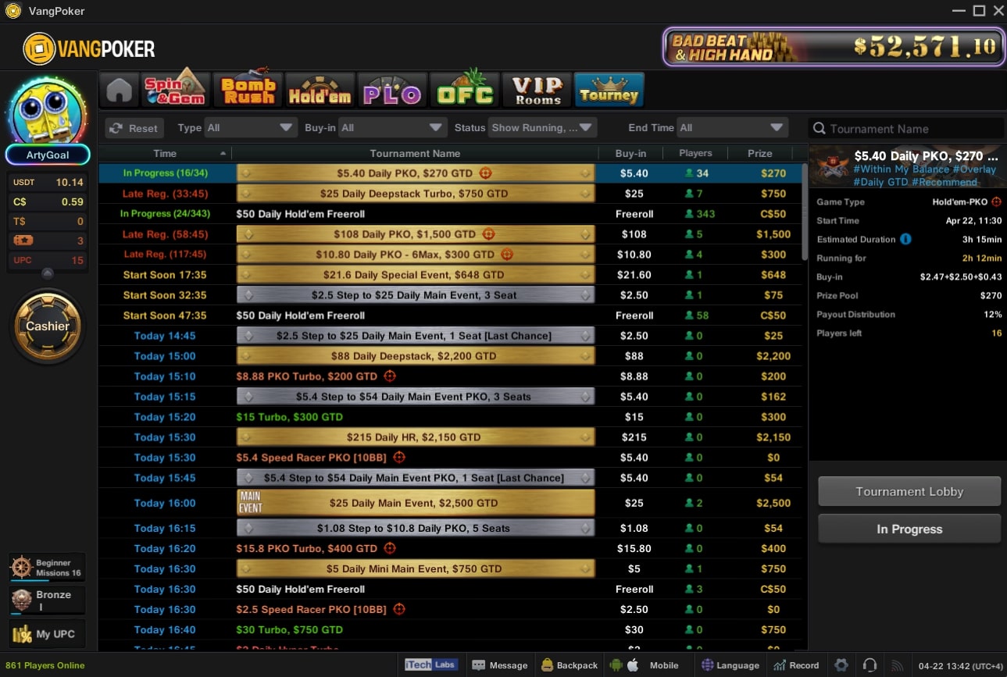Open the Messages panel

500,665
